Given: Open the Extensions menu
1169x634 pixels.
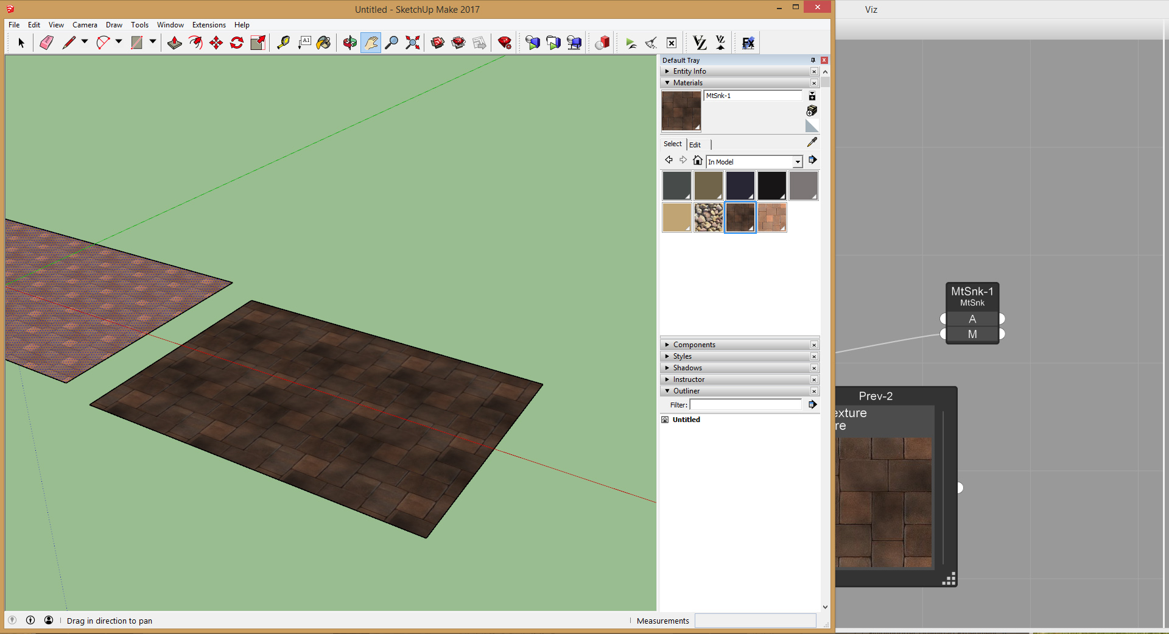Looking at the screenshot, I should coord(208,25).
